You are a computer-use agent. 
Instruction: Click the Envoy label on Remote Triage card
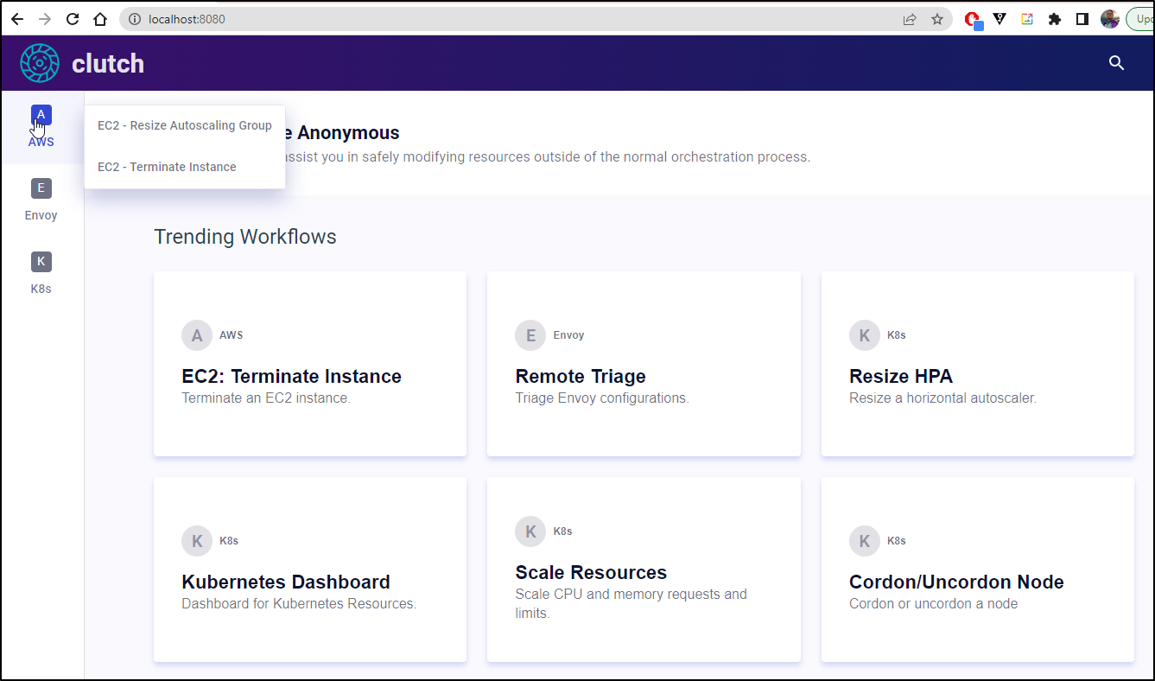568,335
